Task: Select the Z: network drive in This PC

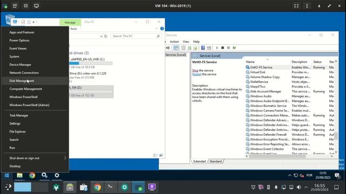Action: click(x=91, y=91)
